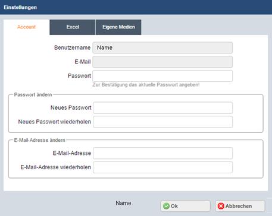Click the password confirmation hint text
Screen dimensions: 272x216
click(146, 85)
